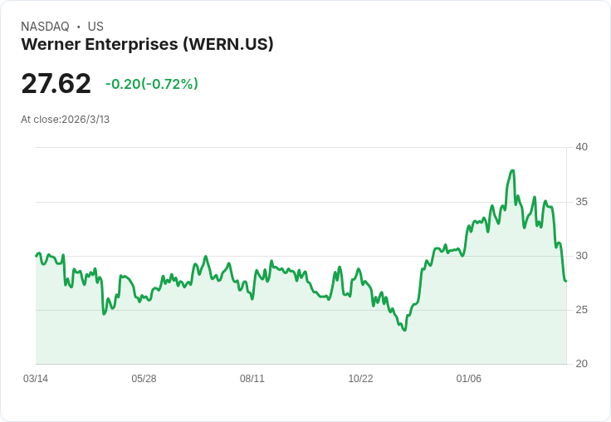This screenshot has height=422, width=611.
Task: Click the leftmost start of the price line
Action: click(x=36, y=255)
